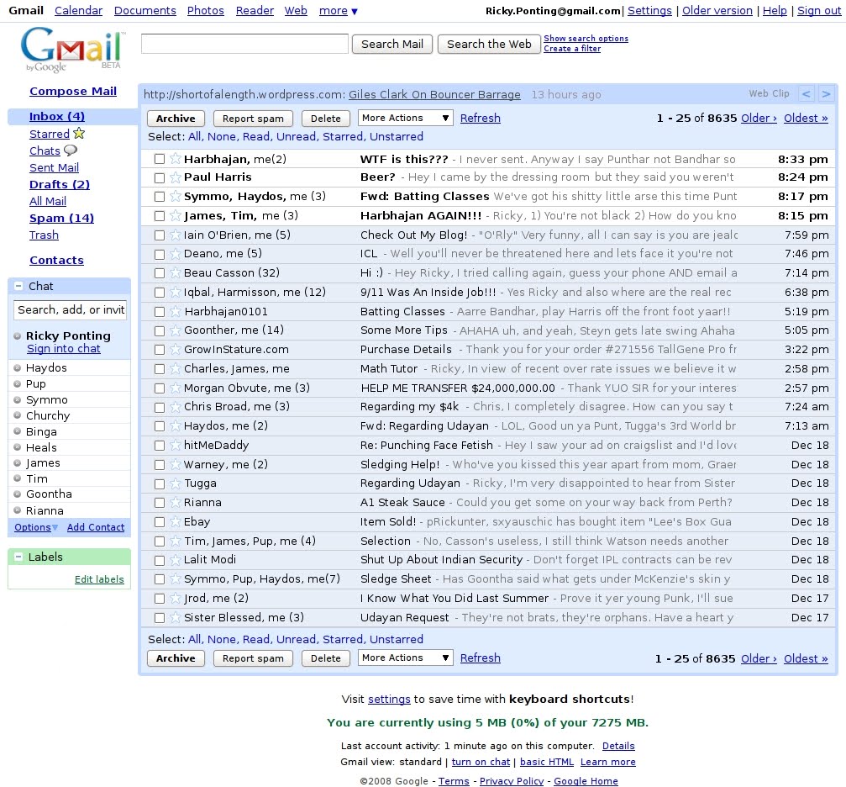Show next web clip arrow
The width and height of the screenshot is (846, 787).
(826, 94)
